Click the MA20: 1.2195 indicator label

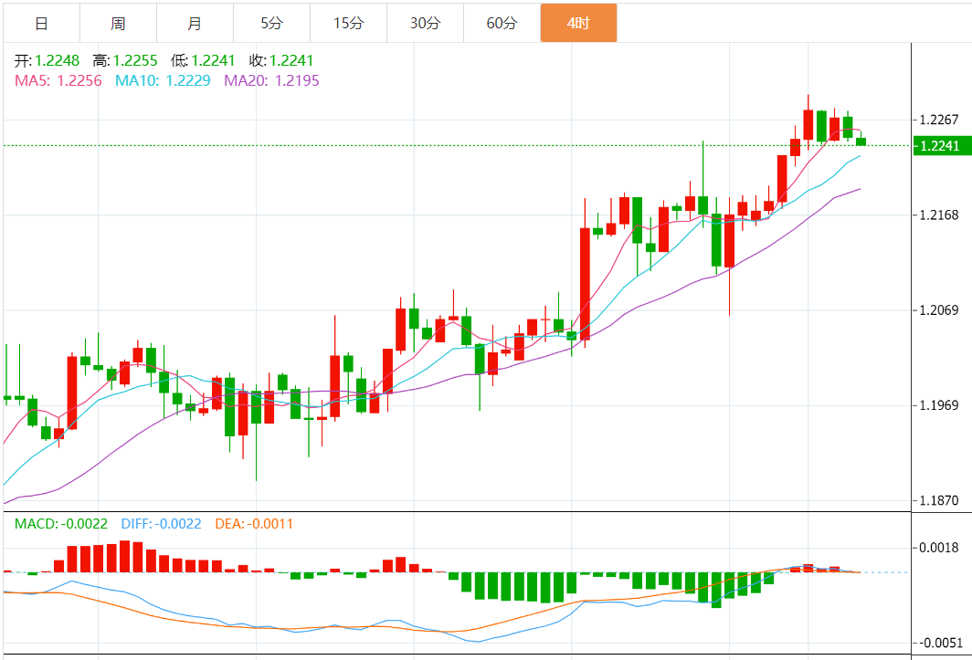[272, 80]
